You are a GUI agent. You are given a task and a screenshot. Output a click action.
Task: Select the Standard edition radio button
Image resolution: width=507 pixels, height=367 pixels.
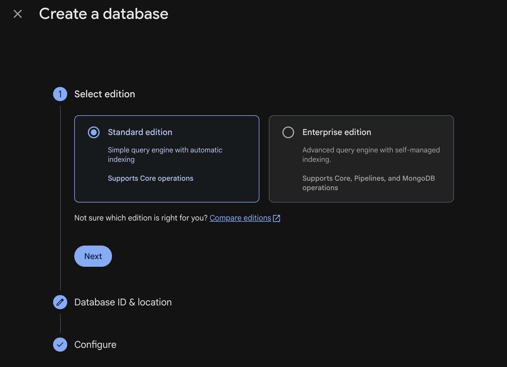click(x=93, y=132)
